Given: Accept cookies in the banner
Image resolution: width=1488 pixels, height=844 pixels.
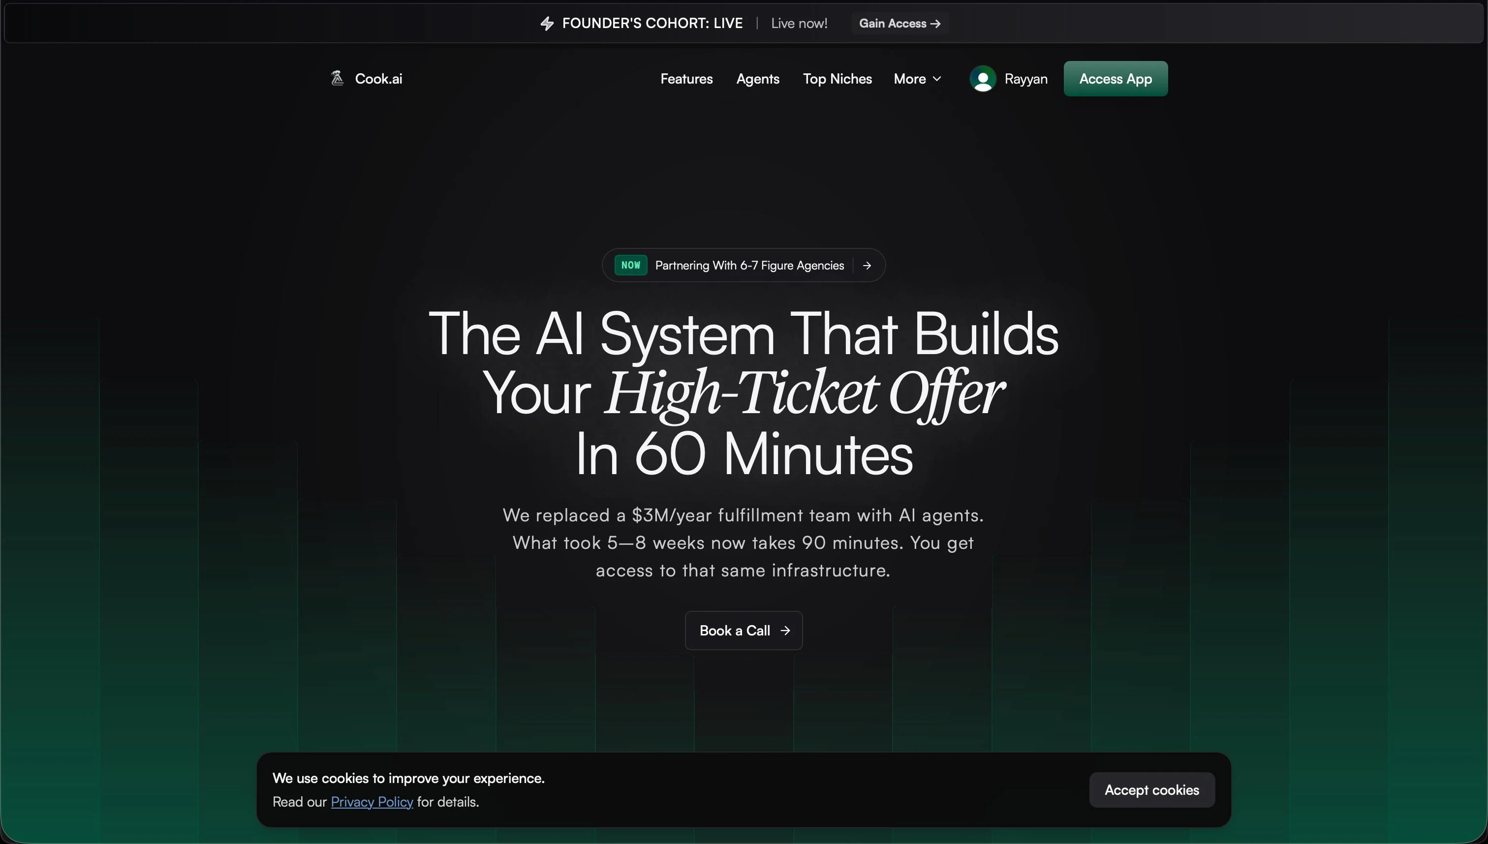Looking at the screenshot, I should click(1151, 790).
